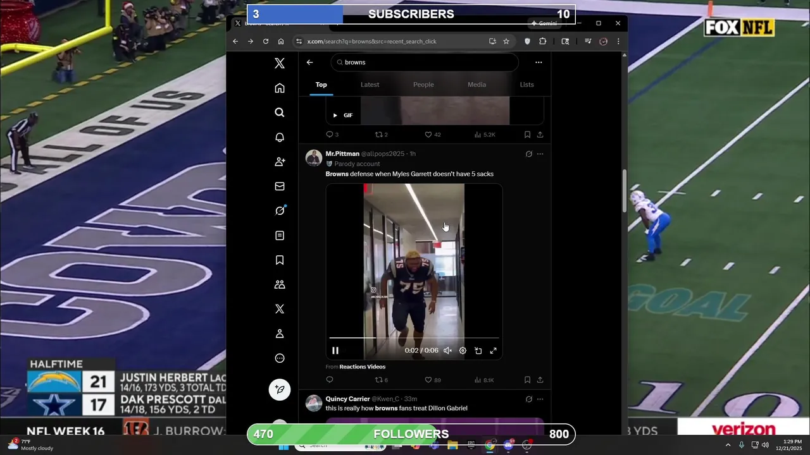Viewport: 810px width, 455px height.
Task: Play the GIF in the top post
Action: coord(335,115)
